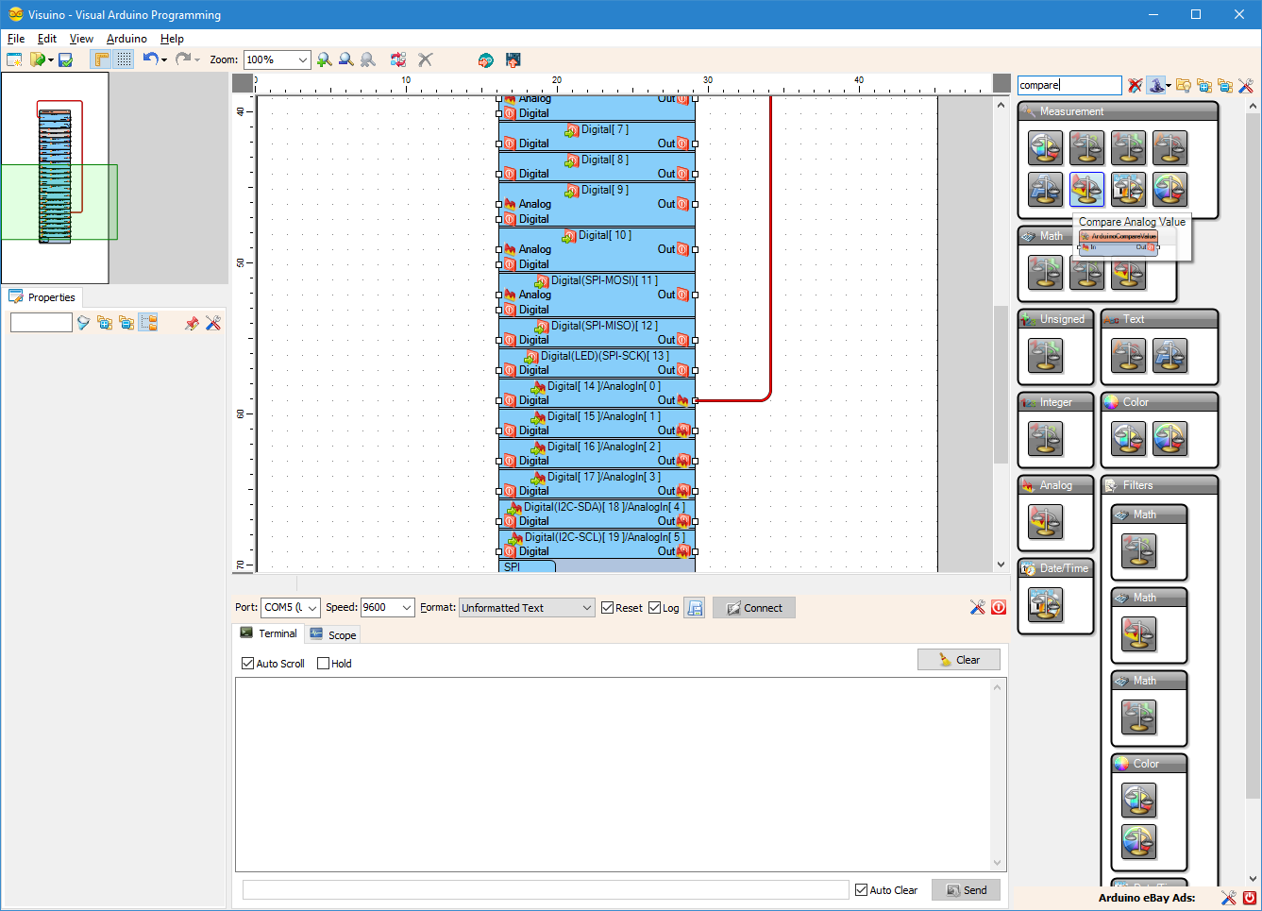This screenshot has width=1262, height=911.
Task: Open the open-project dropdown arrow
Action: (x=50, y=60)
